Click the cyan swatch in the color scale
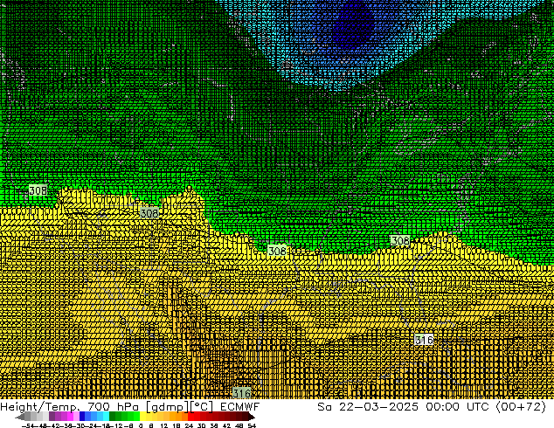This screenshot has width=554, height=428. (x=106, y=416)
